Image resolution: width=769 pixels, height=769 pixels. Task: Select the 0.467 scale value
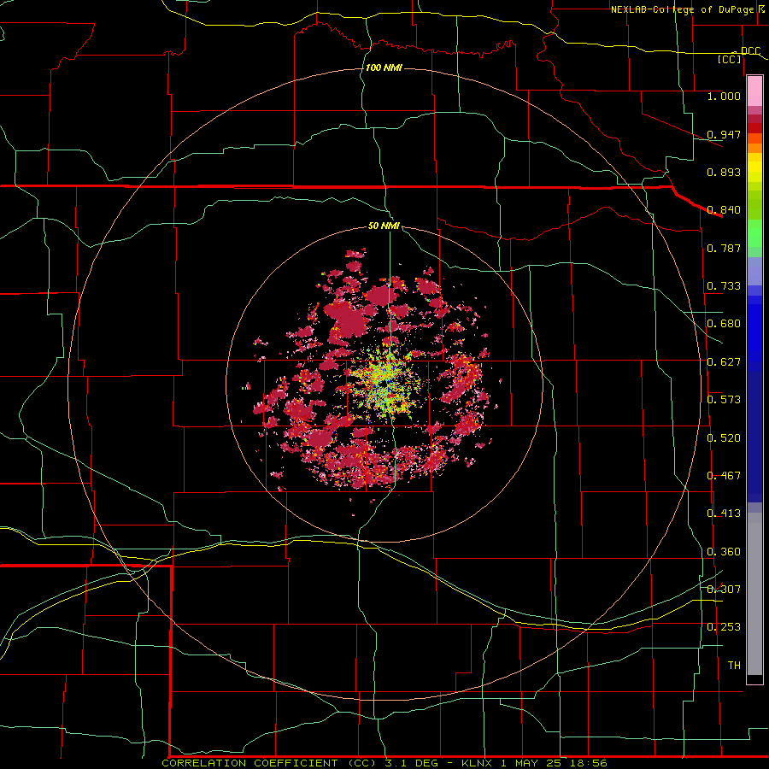point(724,476)
